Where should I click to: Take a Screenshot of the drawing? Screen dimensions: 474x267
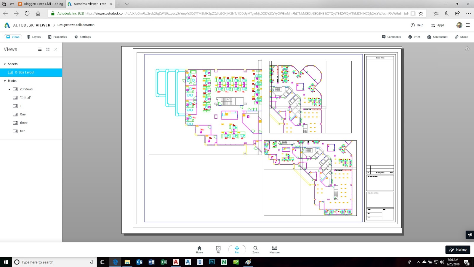point(437,36)
